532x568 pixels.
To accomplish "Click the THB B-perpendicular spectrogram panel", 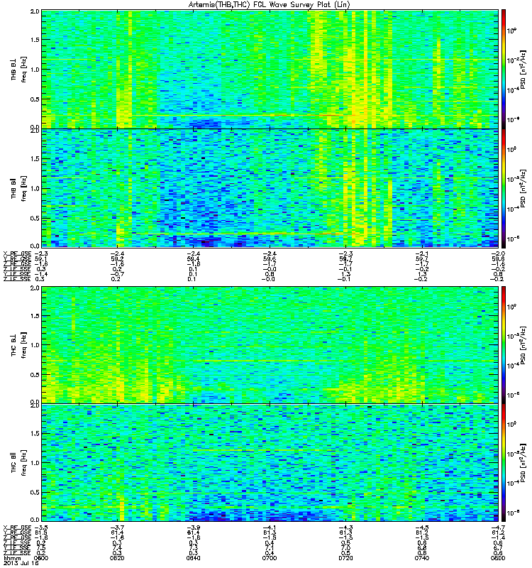I will coord(270,69).
